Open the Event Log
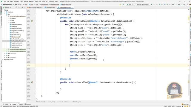Screen dimensions: 191x107 pos(185,104)
